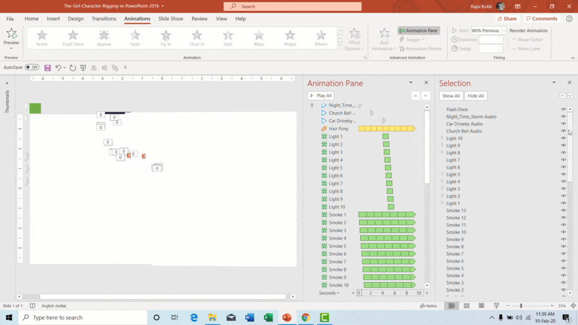Open the Start With Previous dropdown
Image resolution: width=578 pixels, height=325 pixels.
coord(501,30)
